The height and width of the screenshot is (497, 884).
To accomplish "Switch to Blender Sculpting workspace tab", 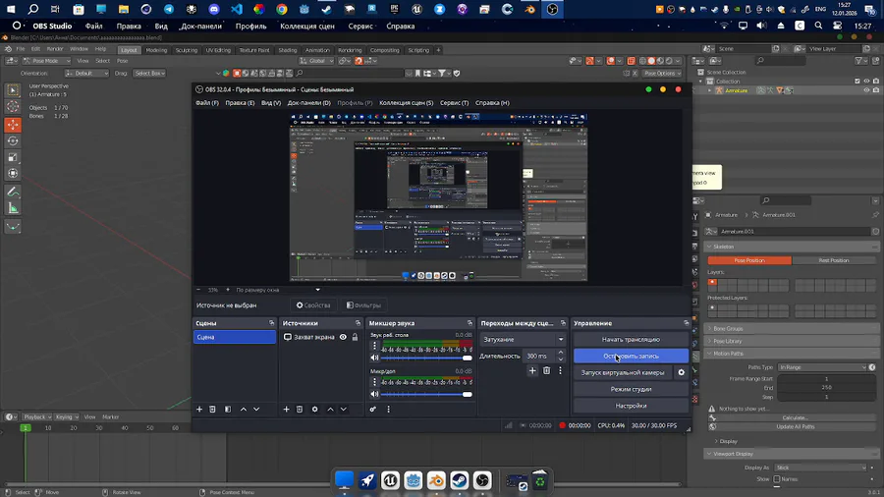I will [186, 50].
